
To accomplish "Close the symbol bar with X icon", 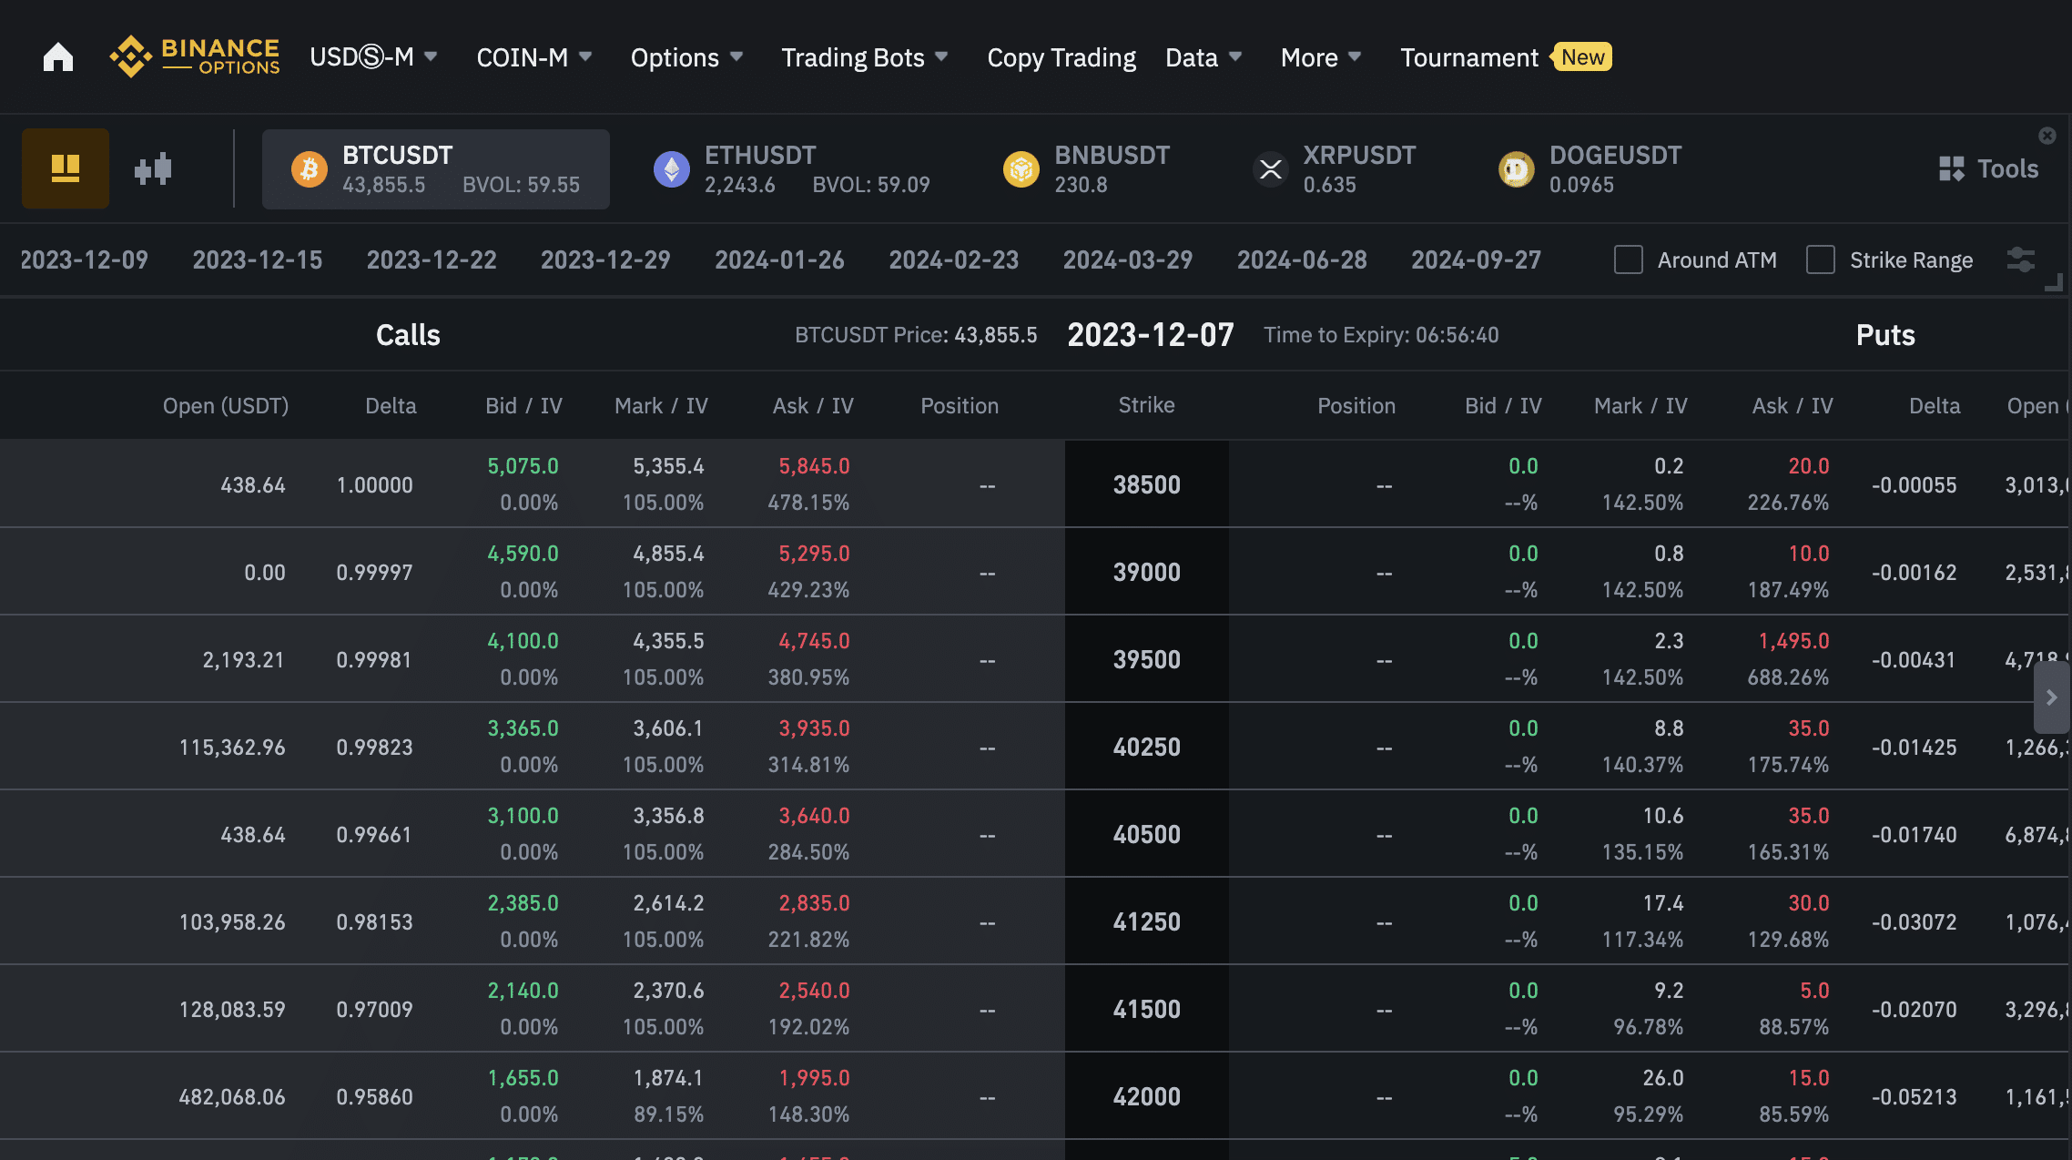I will pos(2047,136).
